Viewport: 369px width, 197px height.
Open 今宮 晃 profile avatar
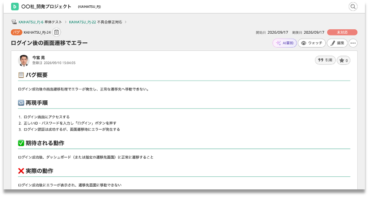(x=24, y=61)
